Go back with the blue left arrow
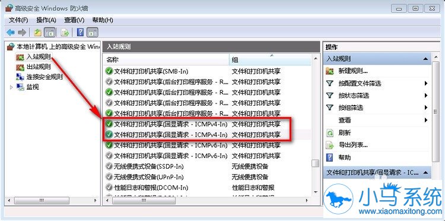Viewport: 445px width, 221px height. point(11,33)
